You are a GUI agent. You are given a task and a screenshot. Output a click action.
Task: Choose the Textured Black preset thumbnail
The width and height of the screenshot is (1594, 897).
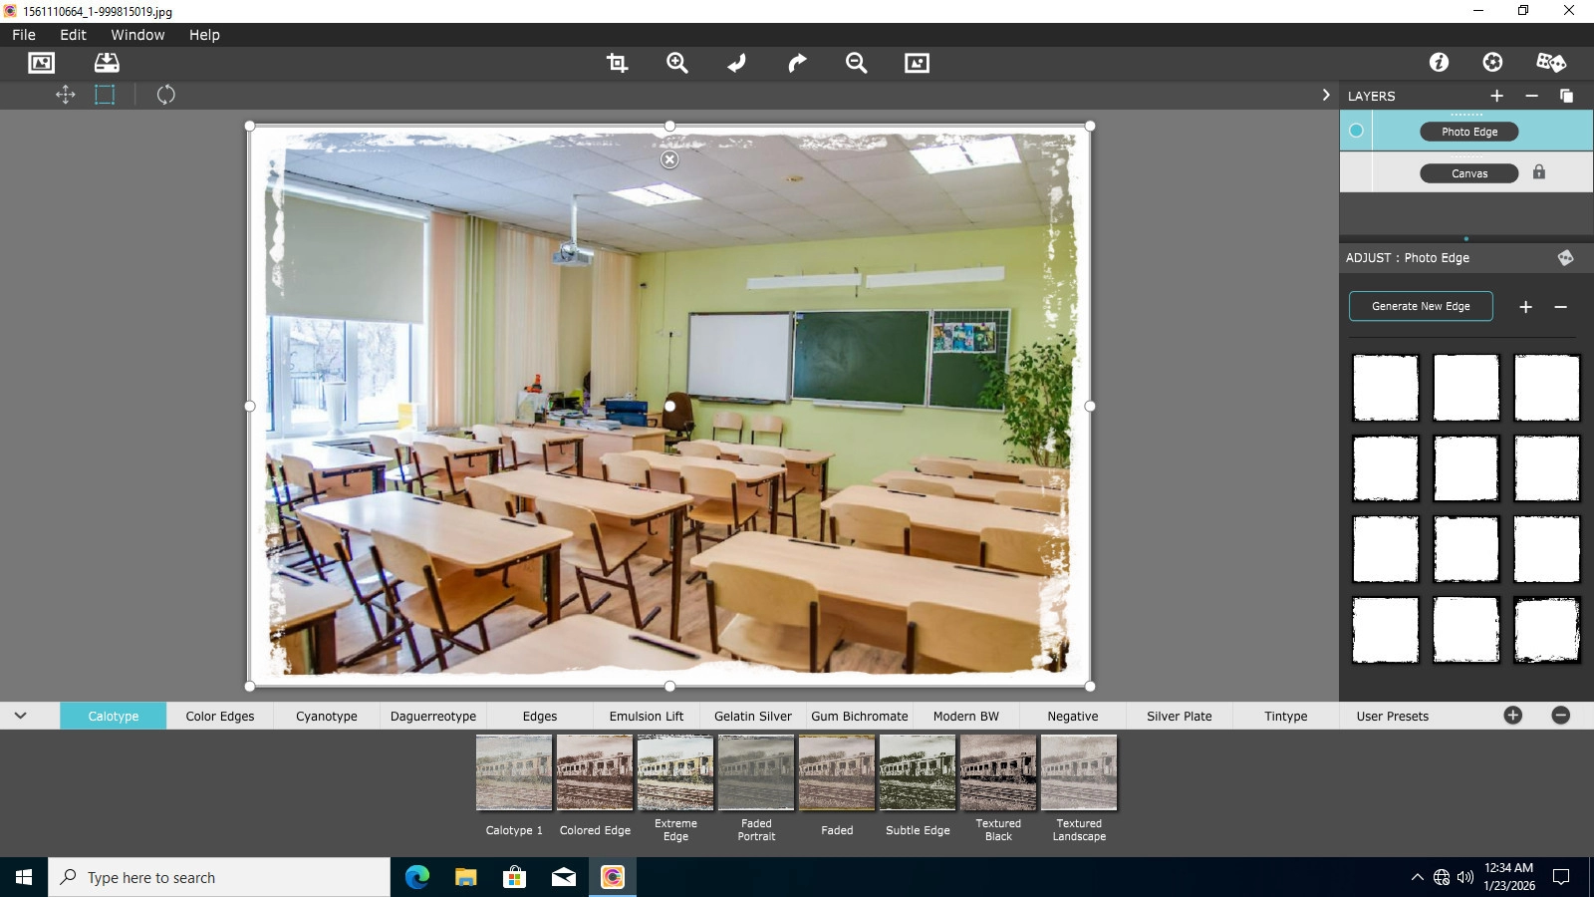[x=998, y=772]
